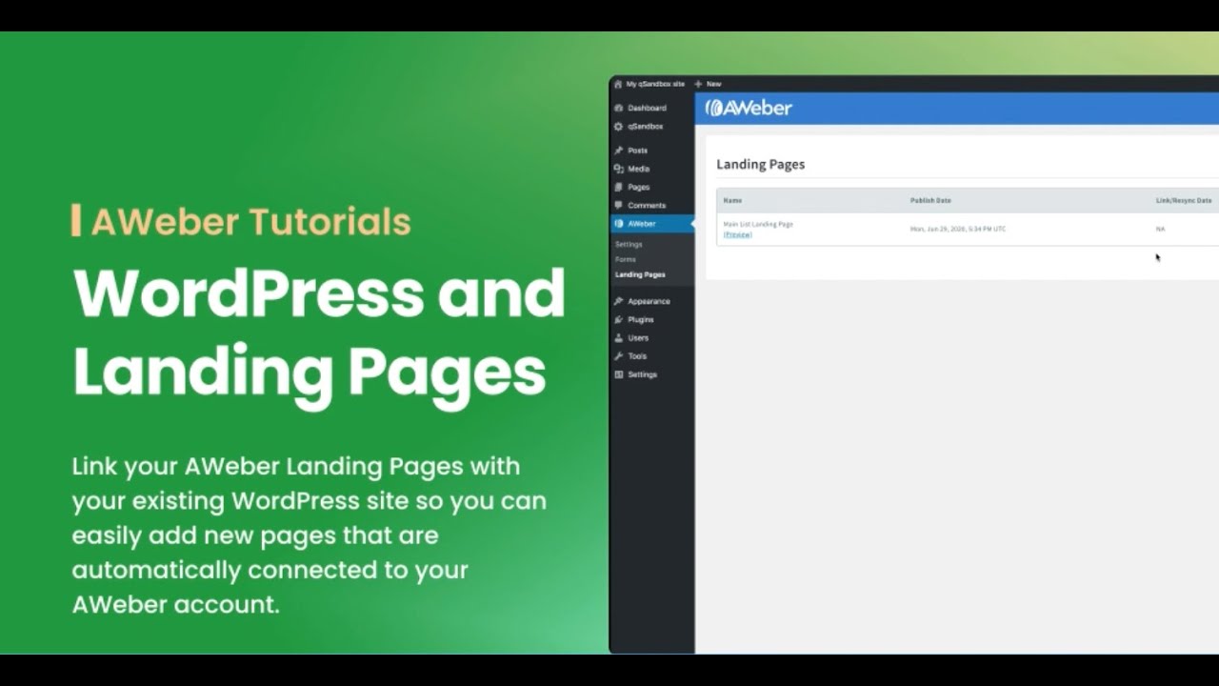1219x686 pixels.
Task: Open Posts via its pushpin icon
Action: 619,151
